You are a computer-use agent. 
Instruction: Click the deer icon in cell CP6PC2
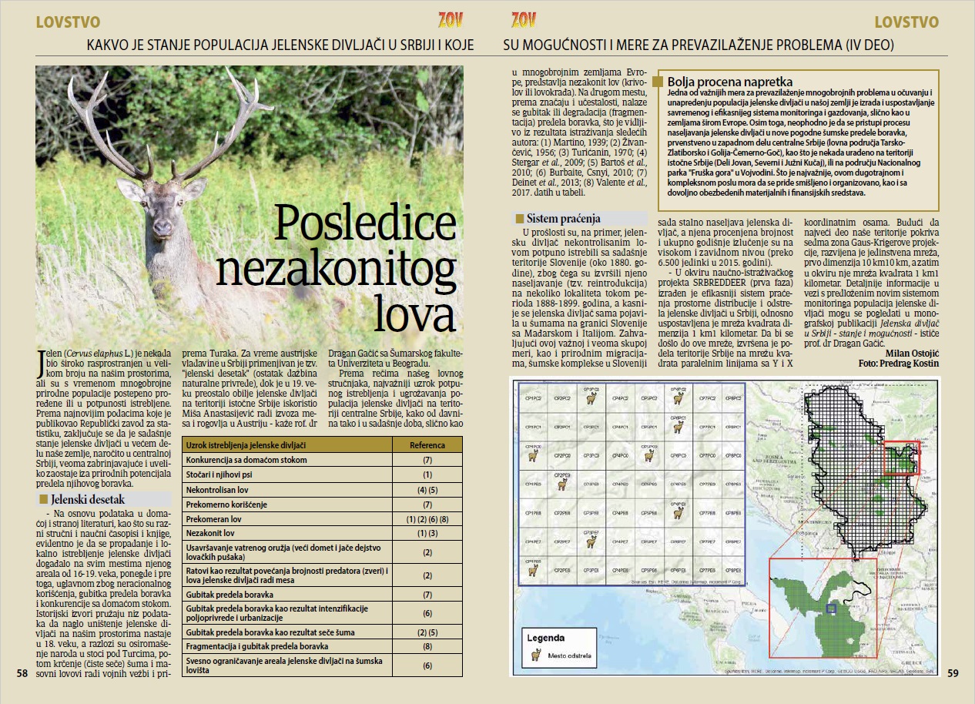click(x=678, y=398)
